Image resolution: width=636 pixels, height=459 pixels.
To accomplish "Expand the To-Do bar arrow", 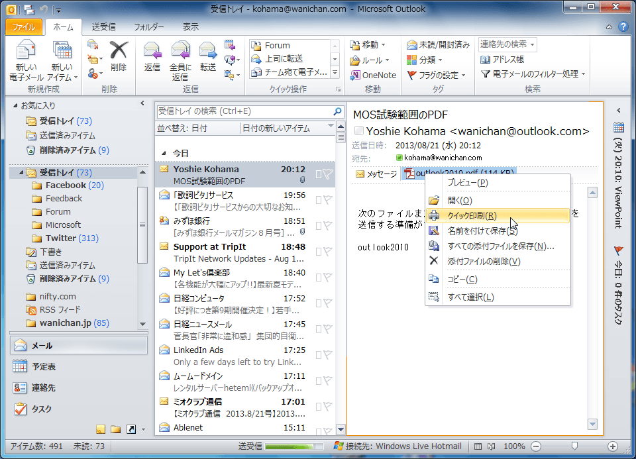I will click(619, 111).
